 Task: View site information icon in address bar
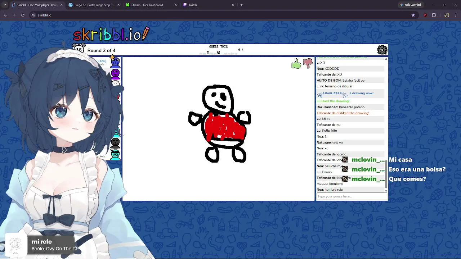point(33,15)
